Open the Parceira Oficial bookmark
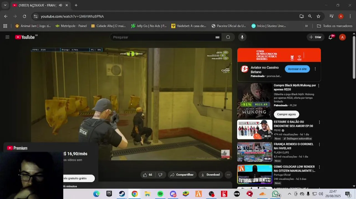Viewport: 356px width, 199px height. (x=229, y=26)
